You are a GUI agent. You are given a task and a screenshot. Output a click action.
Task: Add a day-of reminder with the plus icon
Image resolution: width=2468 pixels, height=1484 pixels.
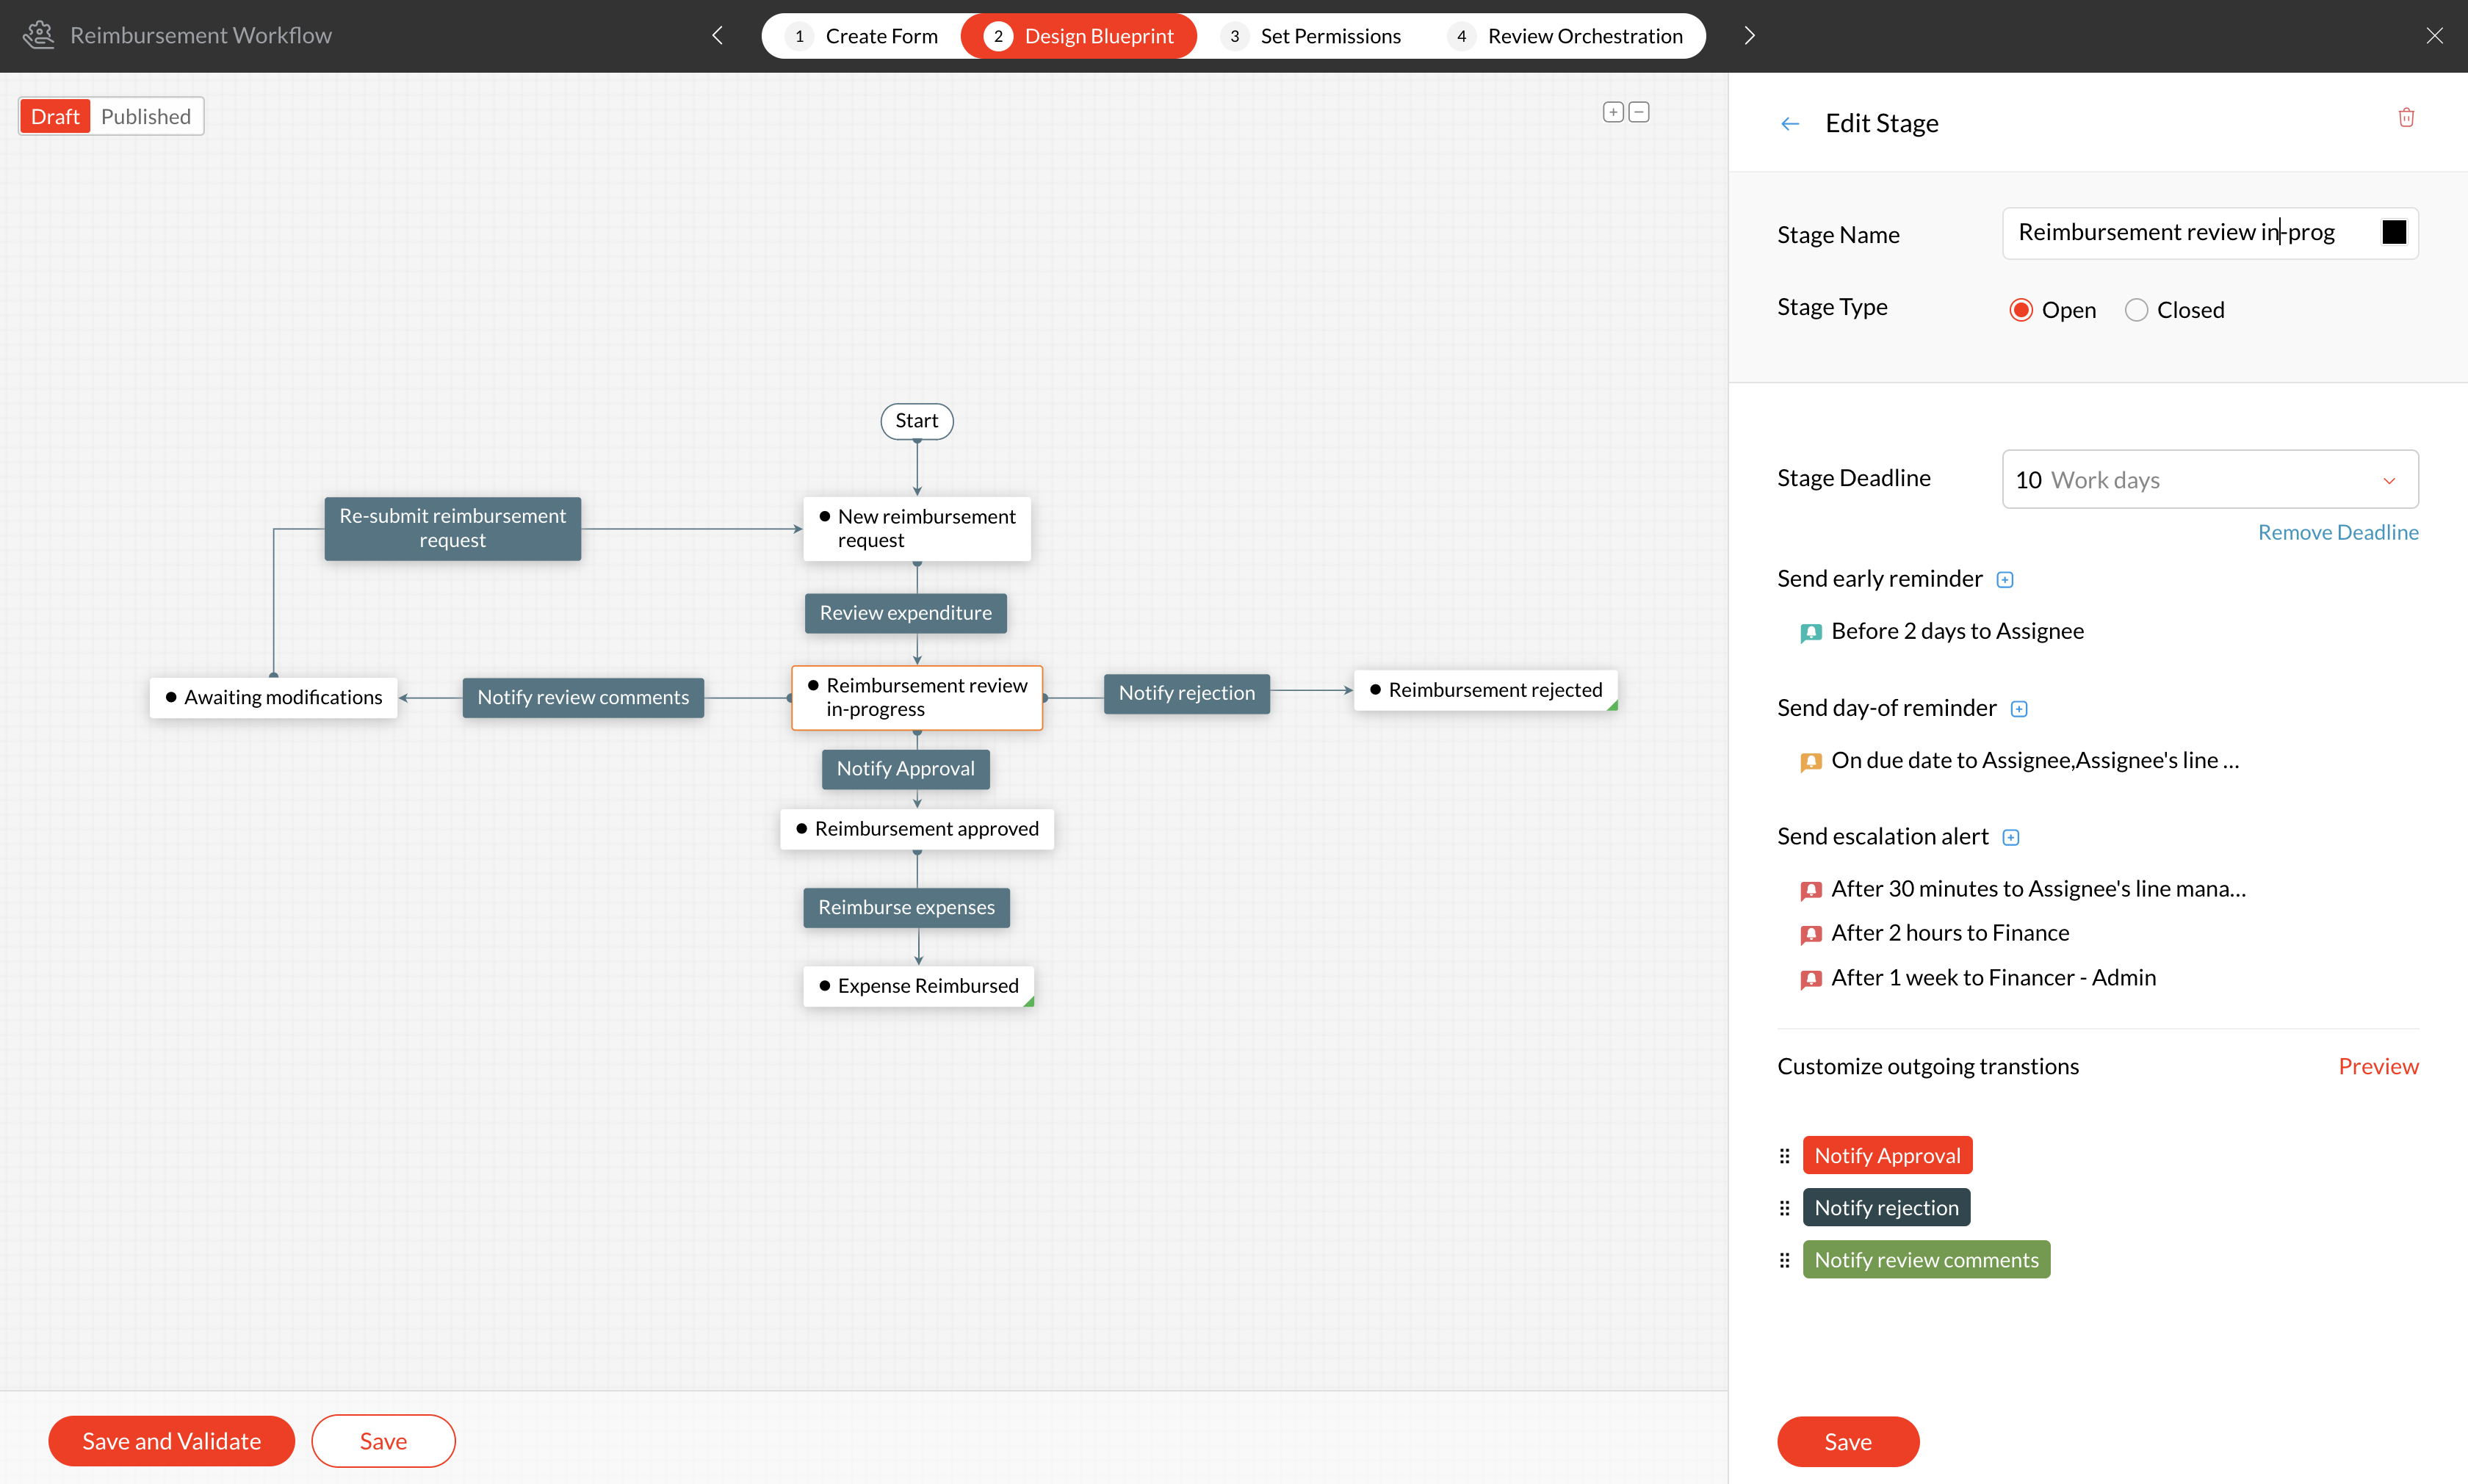click(x=2019, y=709)
